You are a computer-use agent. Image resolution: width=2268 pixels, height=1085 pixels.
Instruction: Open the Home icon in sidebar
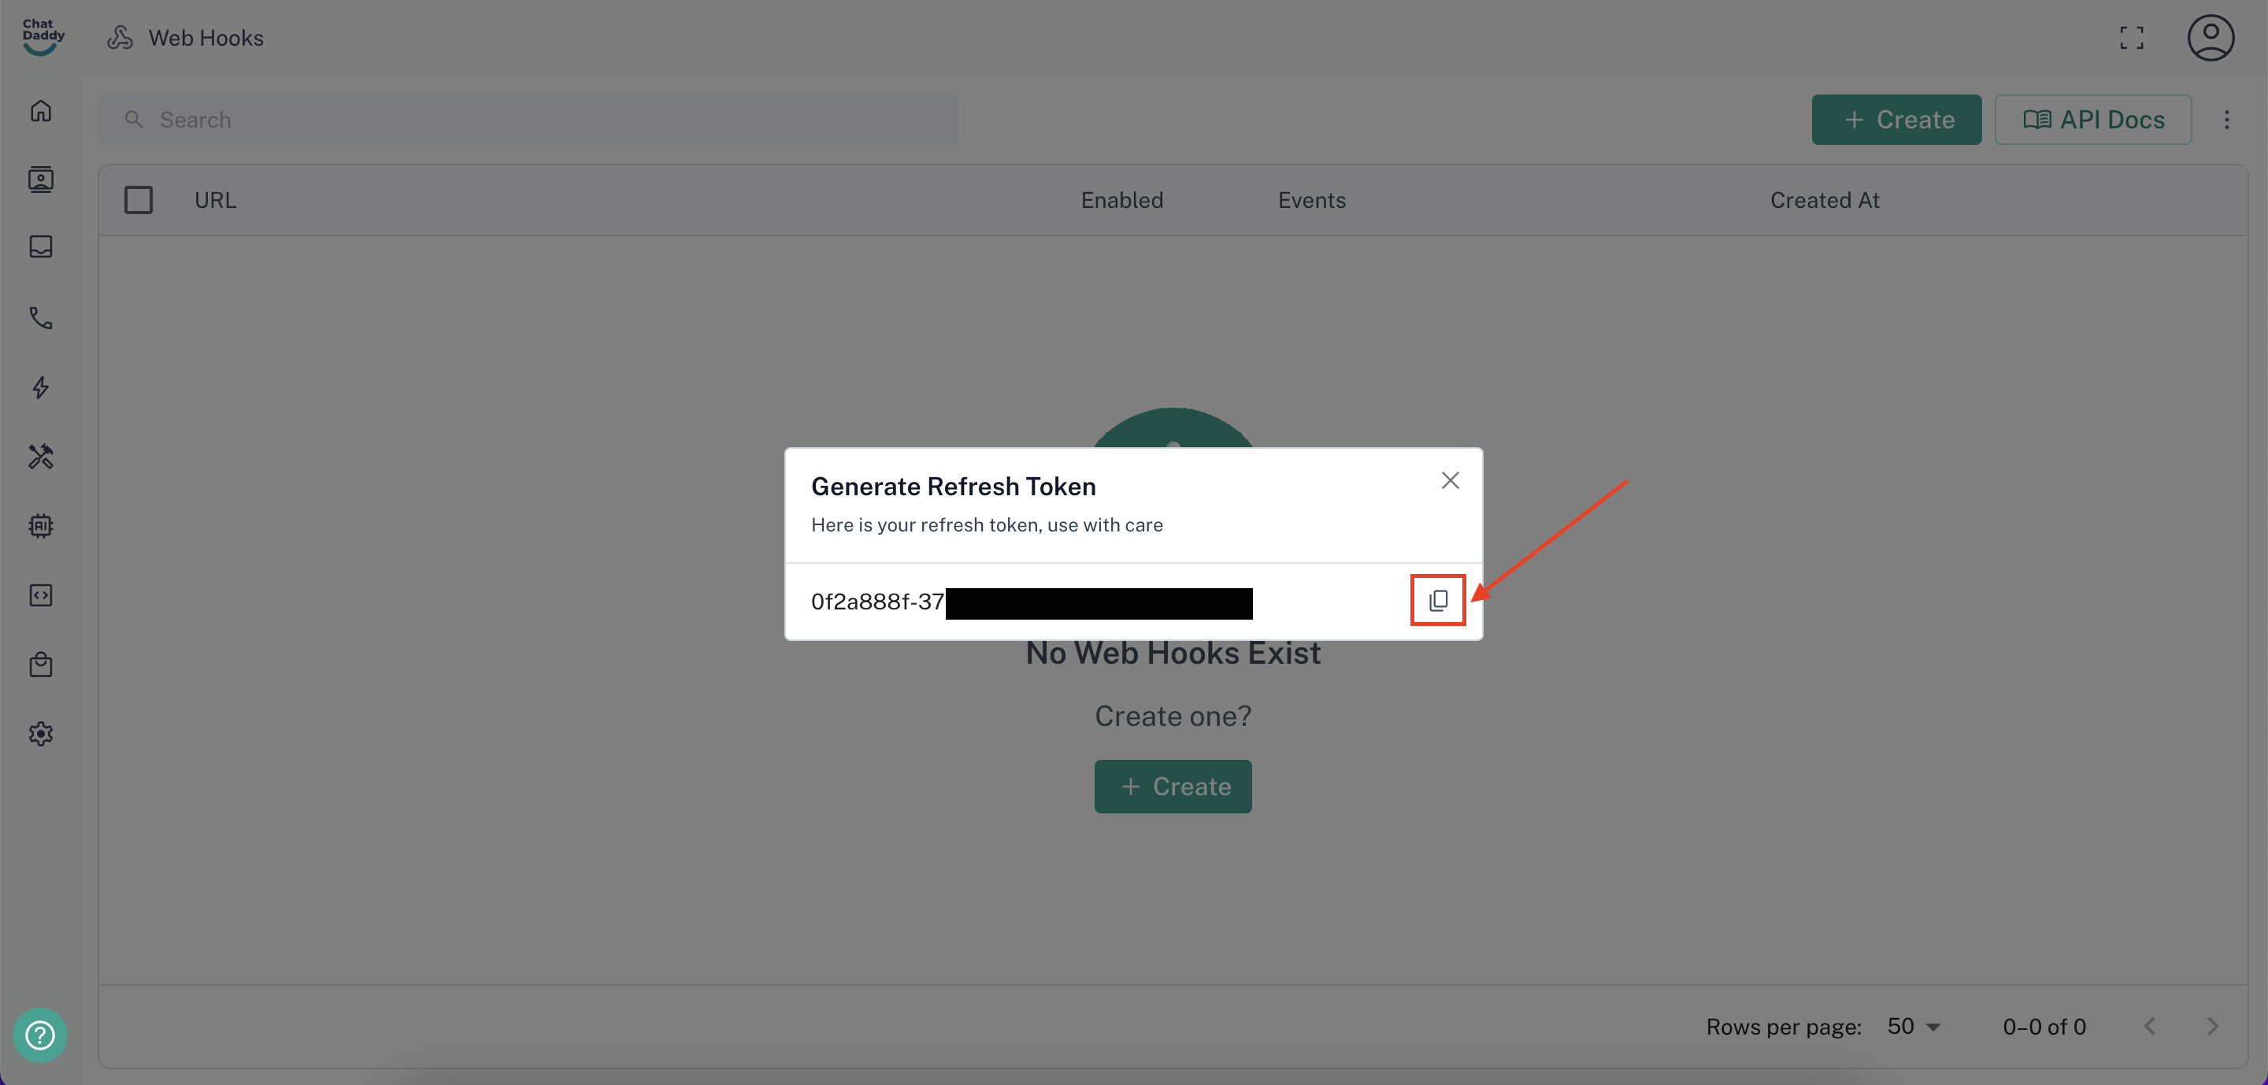click(x=40, y=111)
